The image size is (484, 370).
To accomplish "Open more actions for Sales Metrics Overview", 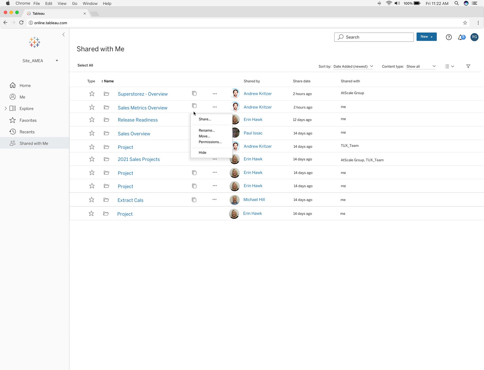I will click(215, 107).
